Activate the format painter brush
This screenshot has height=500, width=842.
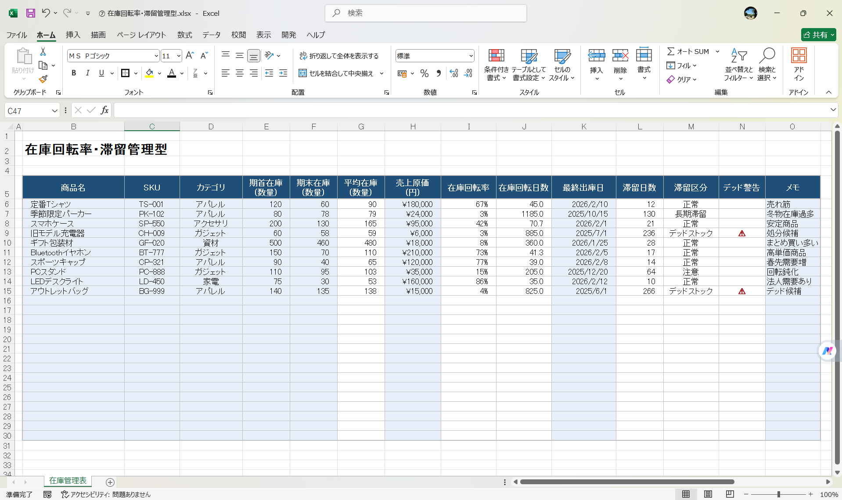(43, 79)
